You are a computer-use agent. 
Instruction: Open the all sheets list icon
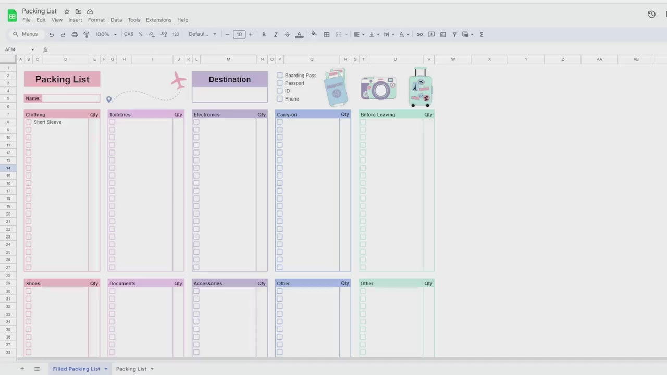pyautogui.click(x=37, y=369)
